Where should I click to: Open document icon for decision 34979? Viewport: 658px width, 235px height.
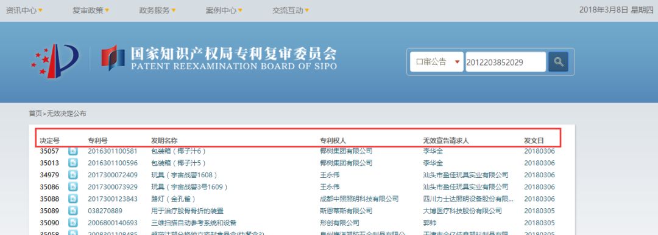pyautogui.click(x=73, y=175)
